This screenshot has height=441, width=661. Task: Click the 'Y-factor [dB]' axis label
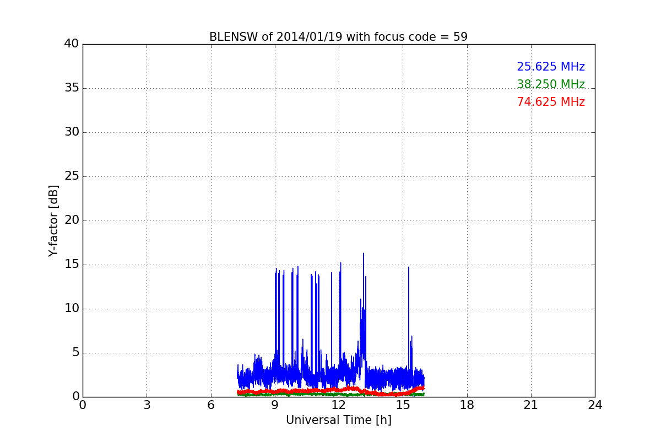(x=53, y=220)
